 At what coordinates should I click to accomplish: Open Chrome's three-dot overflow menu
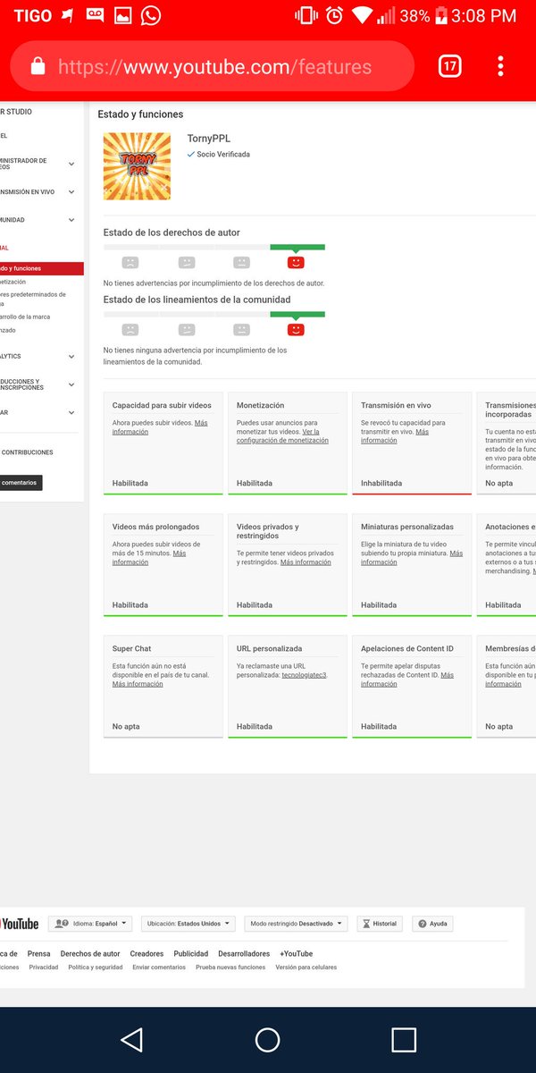tap(500, 66)
